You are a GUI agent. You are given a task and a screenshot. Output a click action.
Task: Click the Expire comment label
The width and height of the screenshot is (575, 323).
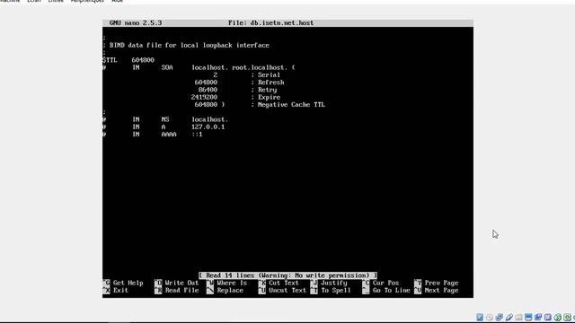(x=269, y=98)
